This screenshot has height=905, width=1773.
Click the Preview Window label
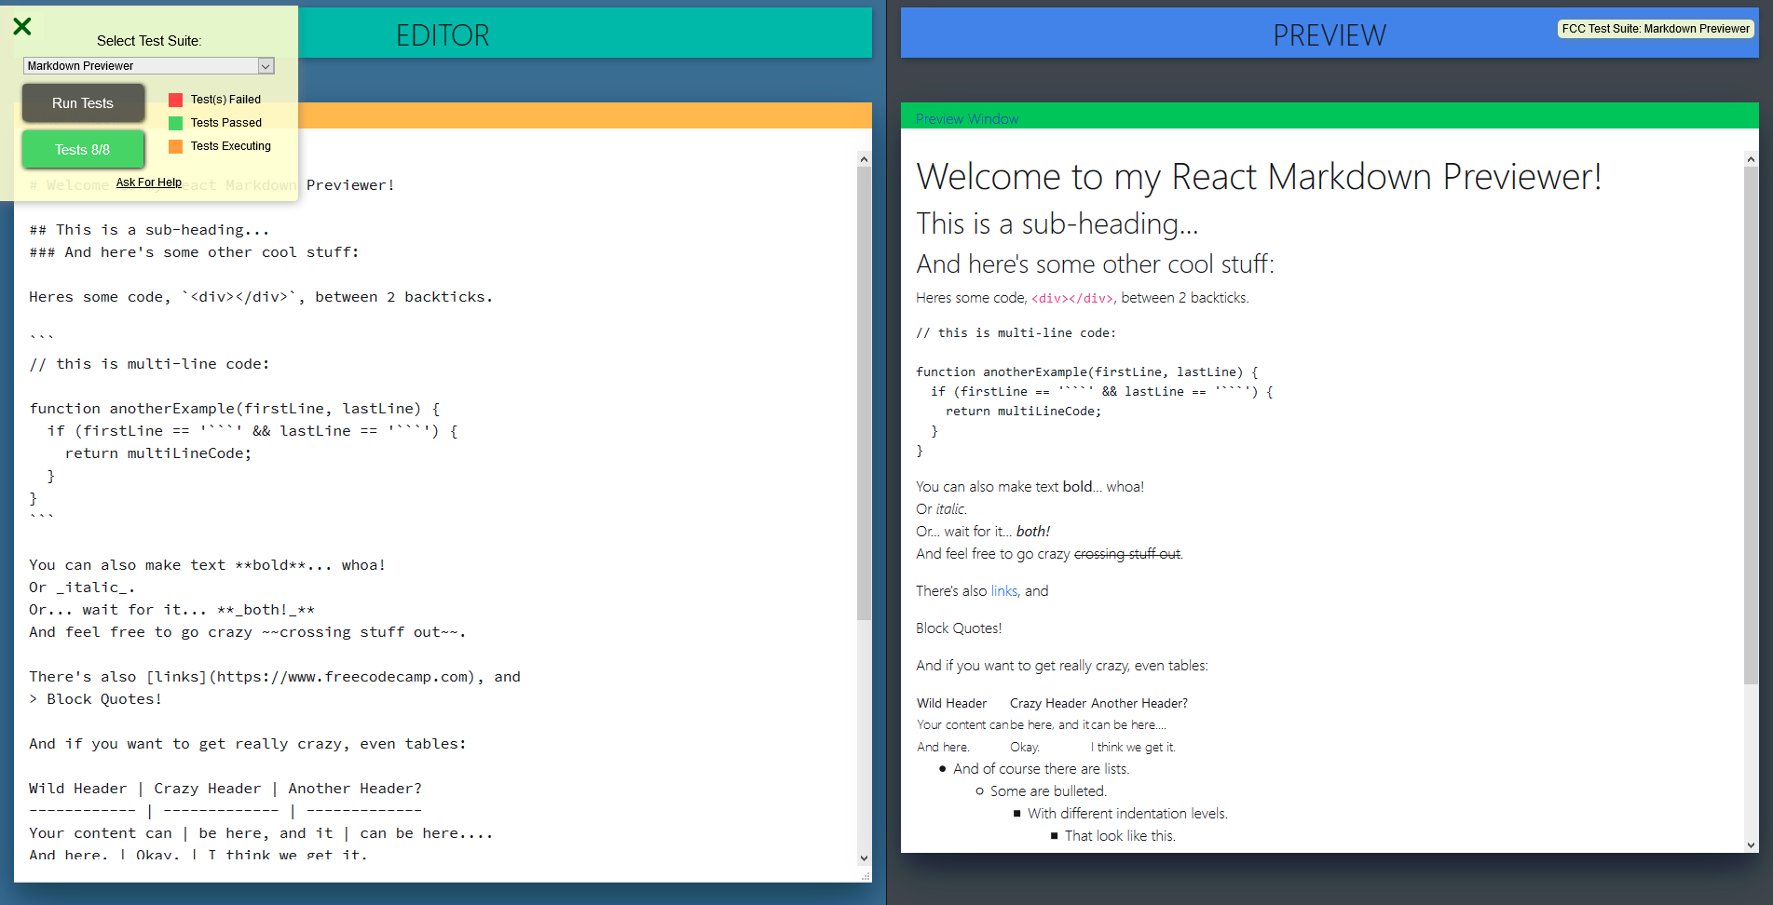967,119
